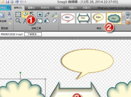Click the top-middle handle of selection box
The width and height of the screenshot is (131, 97).
(20, 79)
